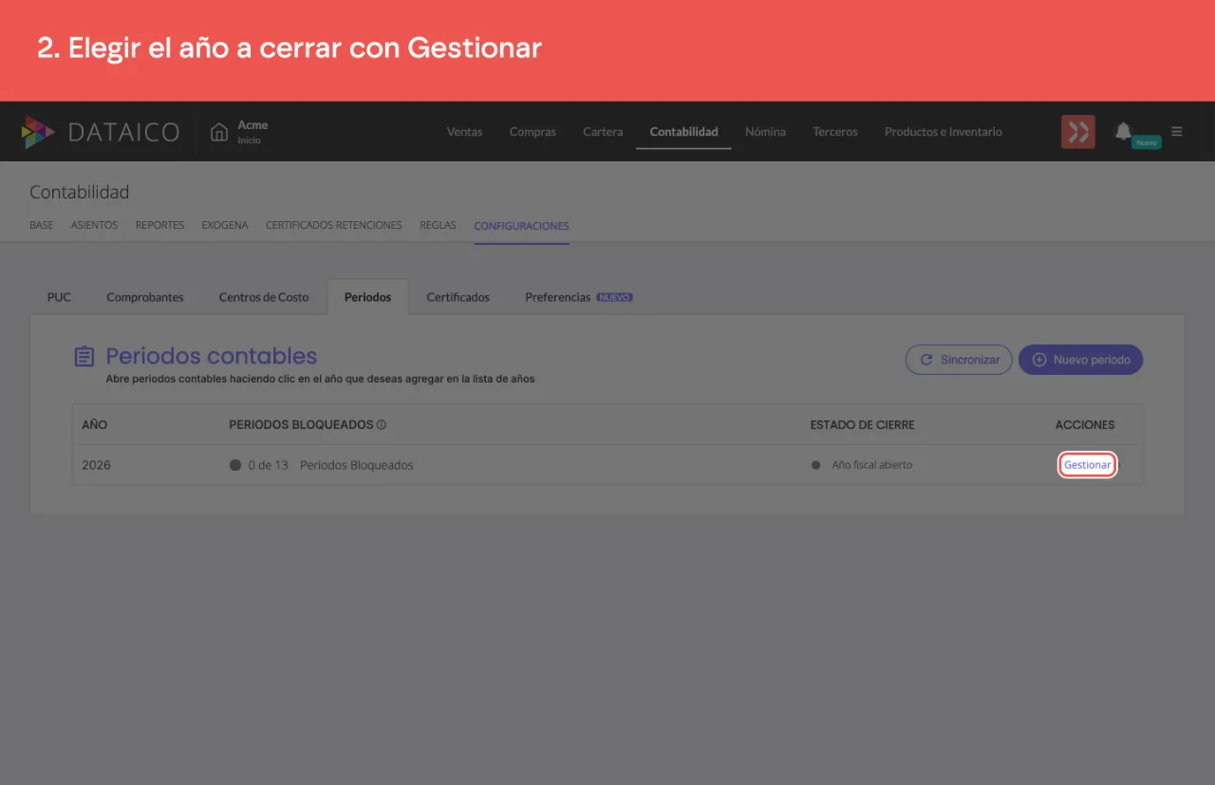Open Acme home icon
The height and width of the screenshot is (785, 1215).
point(219,132)
